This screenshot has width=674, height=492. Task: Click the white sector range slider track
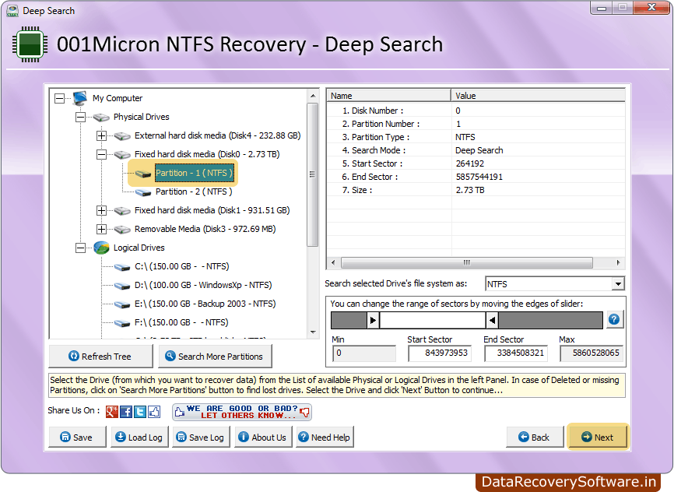coord(433,321)
